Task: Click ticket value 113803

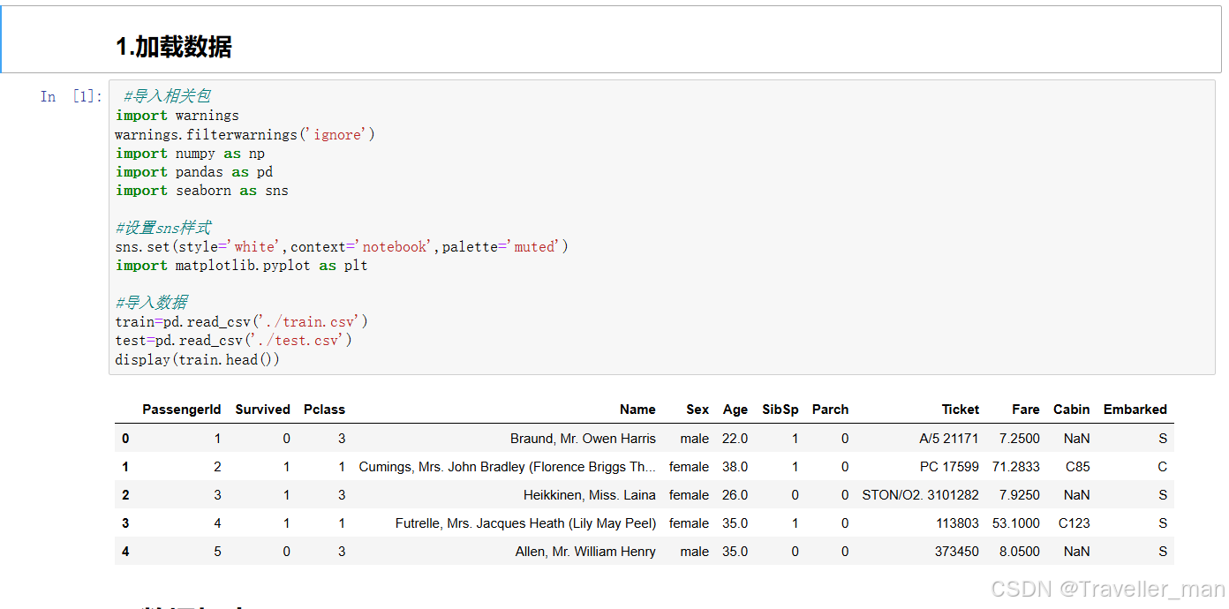Action: [x=958, y=523]
